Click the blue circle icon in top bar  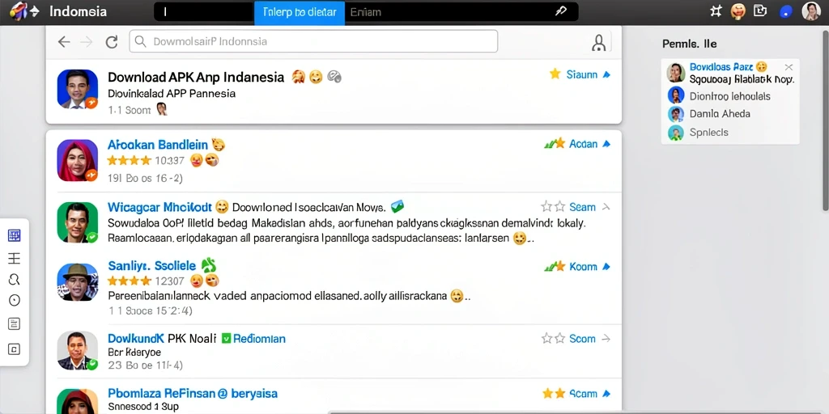click(x=786, y=11)
